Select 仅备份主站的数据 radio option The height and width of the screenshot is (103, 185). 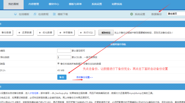[x=81, y=63]
